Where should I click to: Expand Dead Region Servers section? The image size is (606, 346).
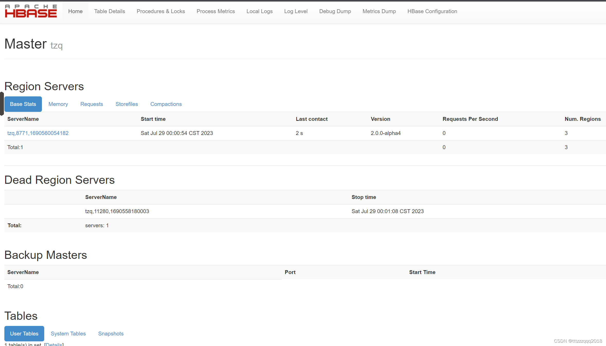pos(59,180)
